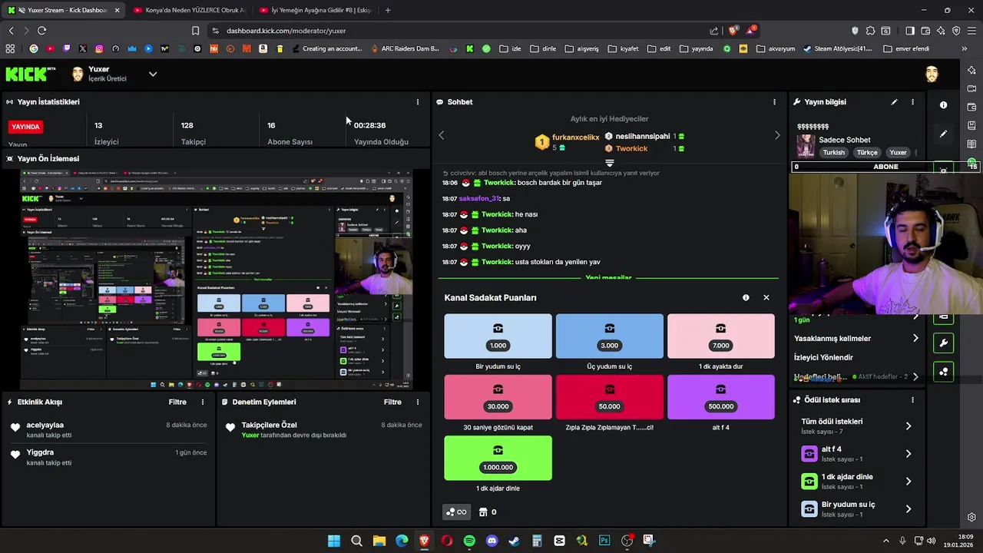Viewport: 983px width, 553px height.
Task: Edit stream info with the pencil icon in Yayın bilgisi
Action: (x=894, y=101)
